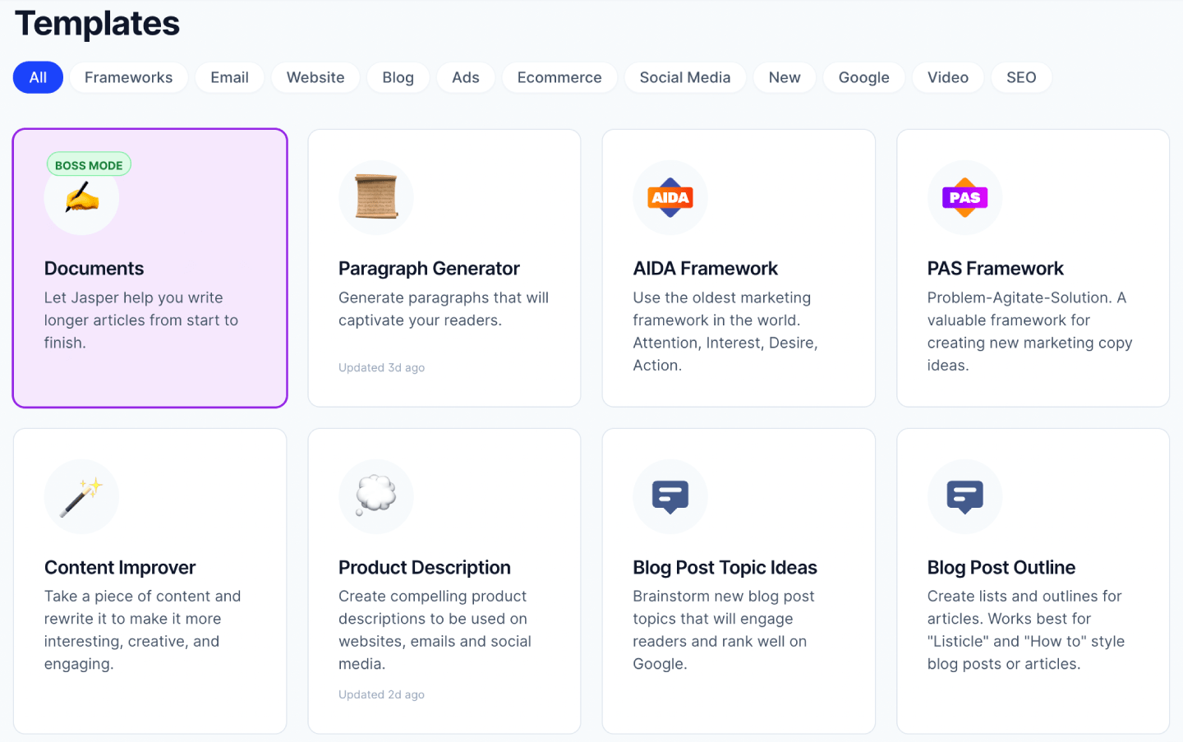1183x742 pixels.
Task: Open the PAS Framework template title
Action: coord(995,269)
